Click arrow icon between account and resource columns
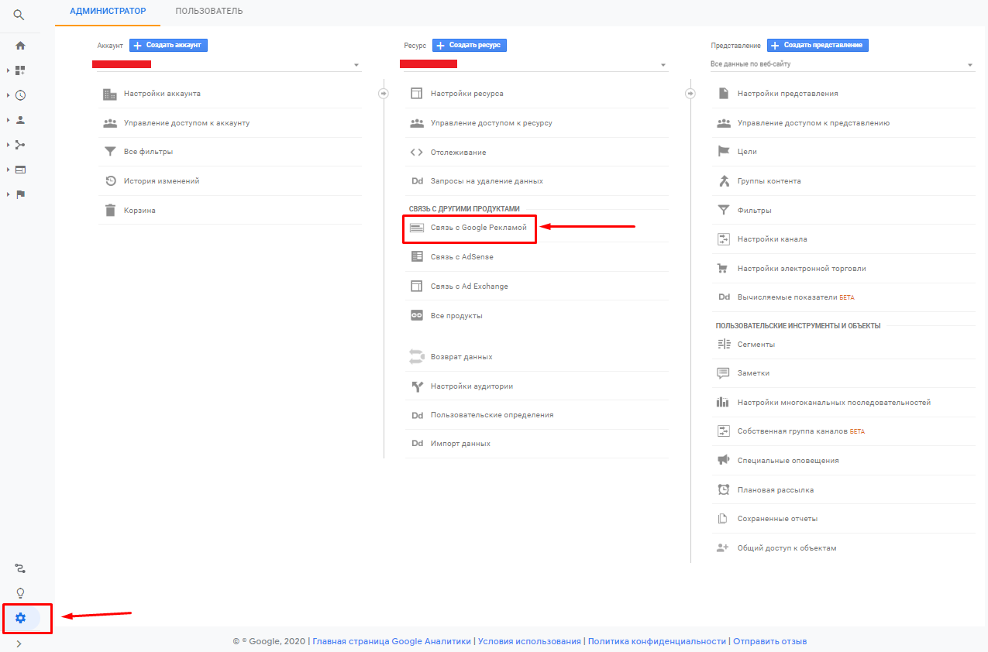988x652 pixels. [x=384, y=94]
